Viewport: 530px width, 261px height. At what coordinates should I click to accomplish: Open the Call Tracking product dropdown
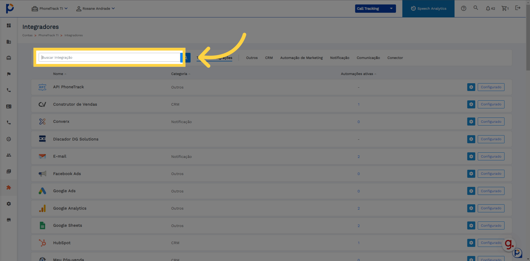pyautogui.click(x=375, y=9)
